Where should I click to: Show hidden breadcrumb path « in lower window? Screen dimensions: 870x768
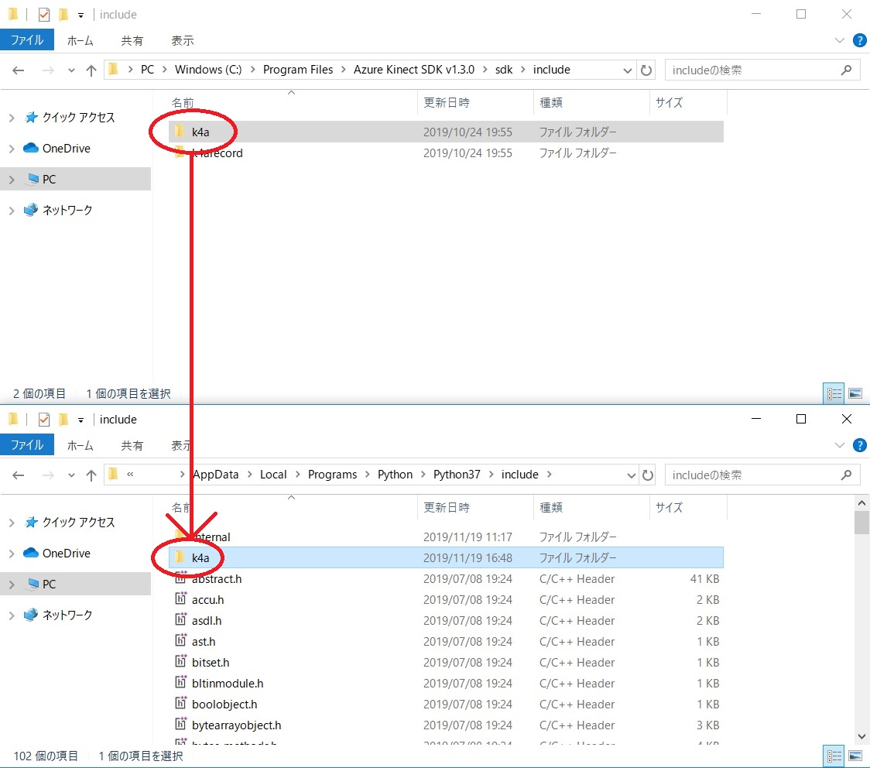pyautogui.click(x=130, y=475)
